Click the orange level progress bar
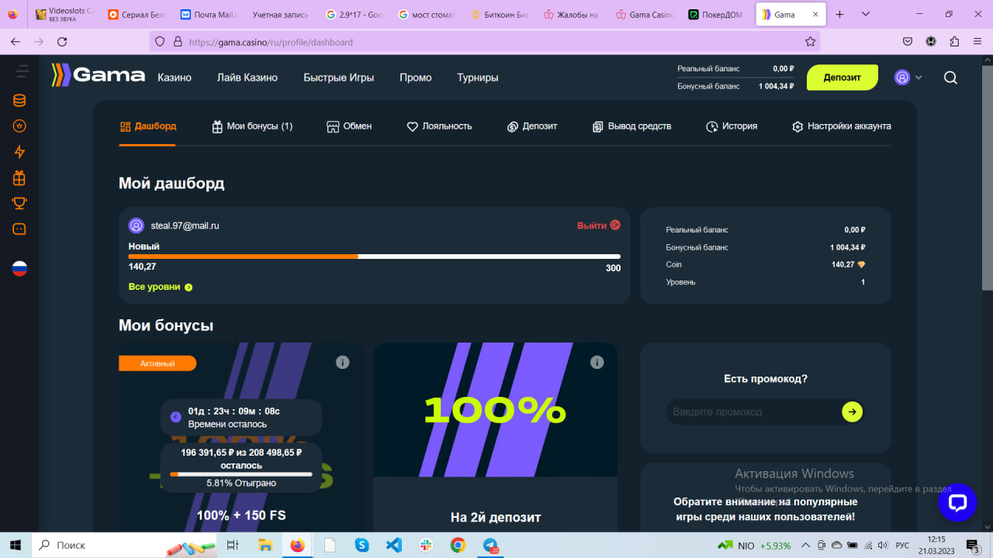This screenshot has height=558, width=993. 375,257
